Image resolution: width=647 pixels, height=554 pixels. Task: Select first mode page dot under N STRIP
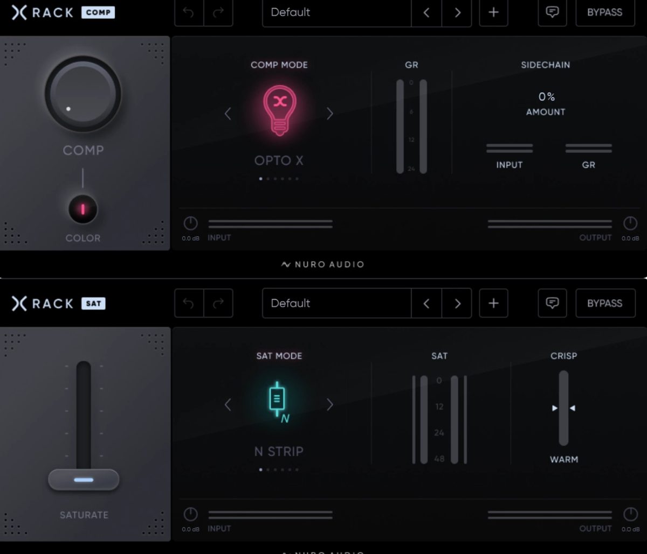click(261, 469)
